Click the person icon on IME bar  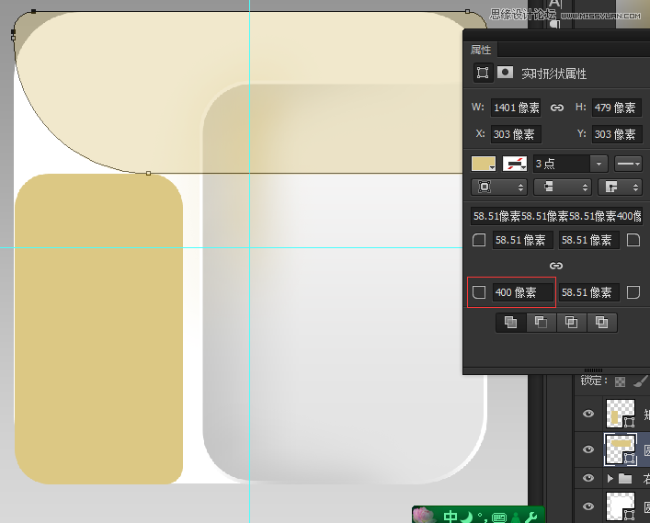[515, 517]
